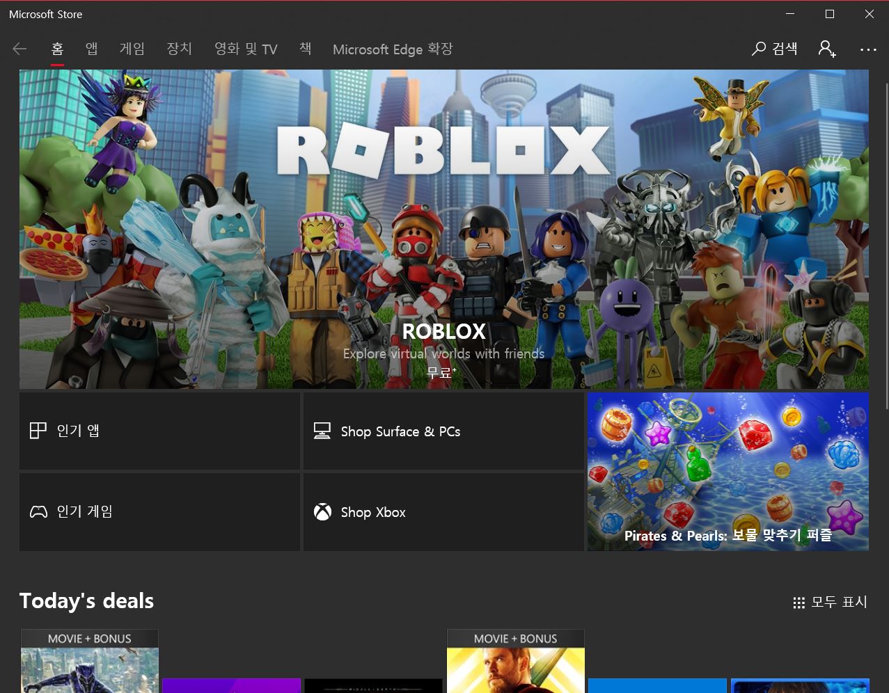This screenshot has height=693, width=889.
Task: Open the Black Panther movie deal thumbnail
Action: (90, 661)
